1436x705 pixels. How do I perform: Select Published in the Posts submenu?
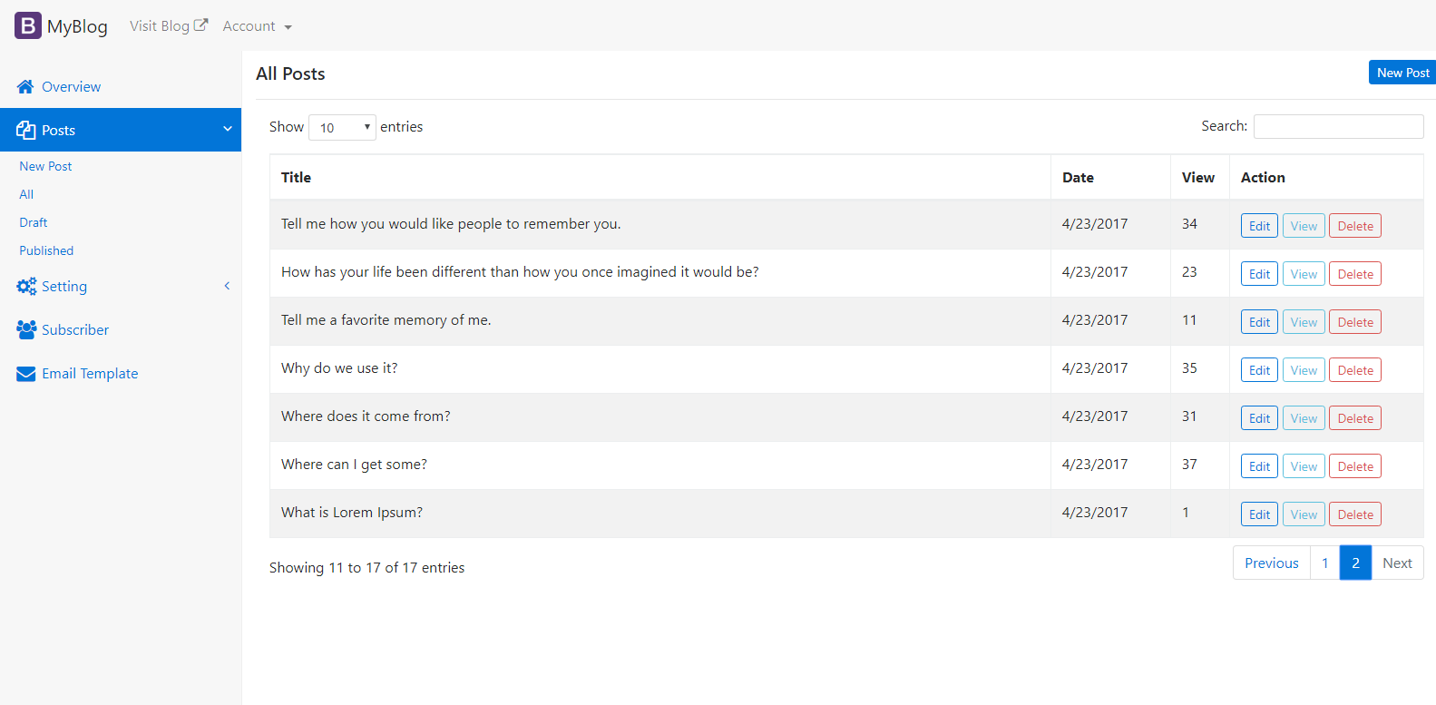click(x=45, y=250)
